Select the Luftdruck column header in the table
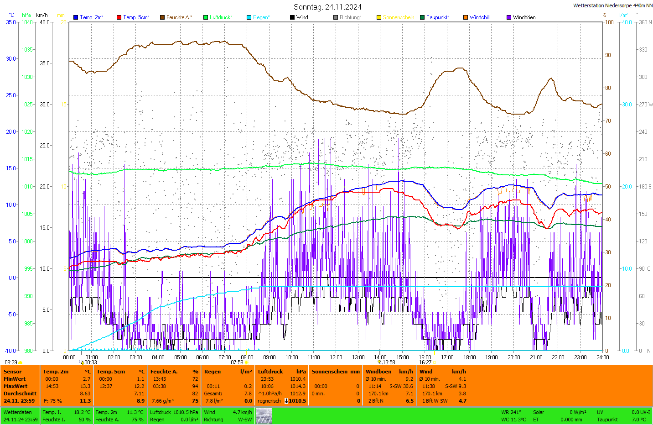The image size is (653, 425). pos(270,372)
